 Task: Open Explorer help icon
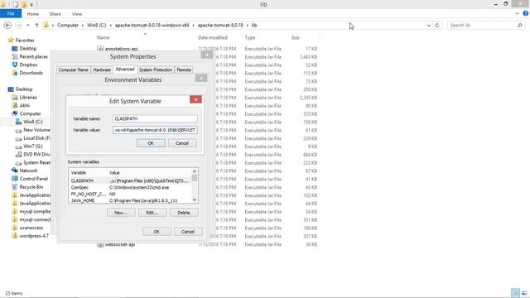[526, 13]
